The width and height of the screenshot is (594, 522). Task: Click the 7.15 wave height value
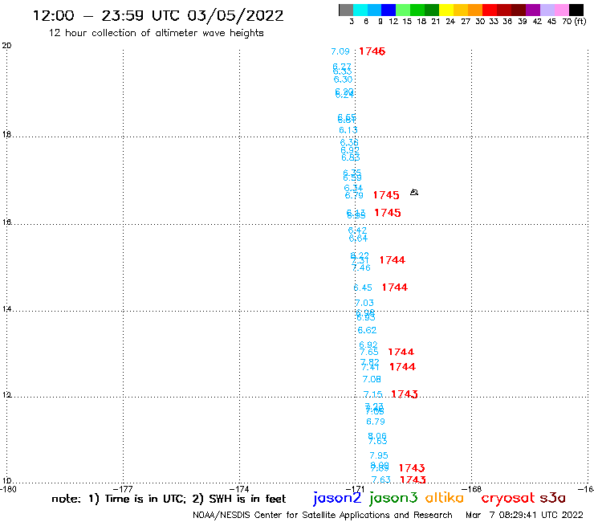[x=373, y=394]
